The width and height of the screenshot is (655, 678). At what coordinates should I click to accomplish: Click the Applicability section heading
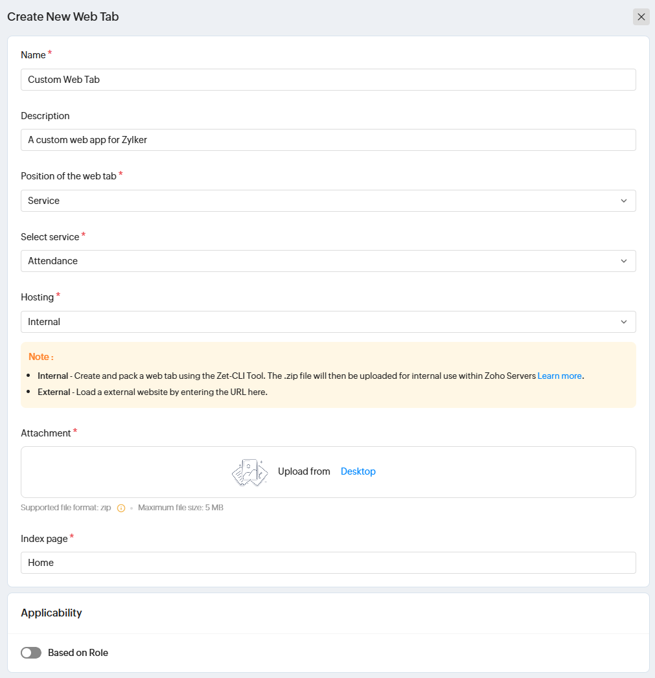pos(51,613)
